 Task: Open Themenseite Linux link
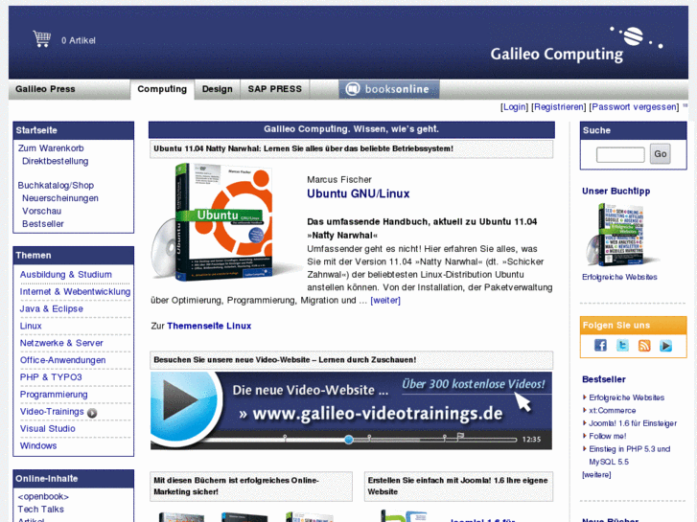tap(209, 326)
